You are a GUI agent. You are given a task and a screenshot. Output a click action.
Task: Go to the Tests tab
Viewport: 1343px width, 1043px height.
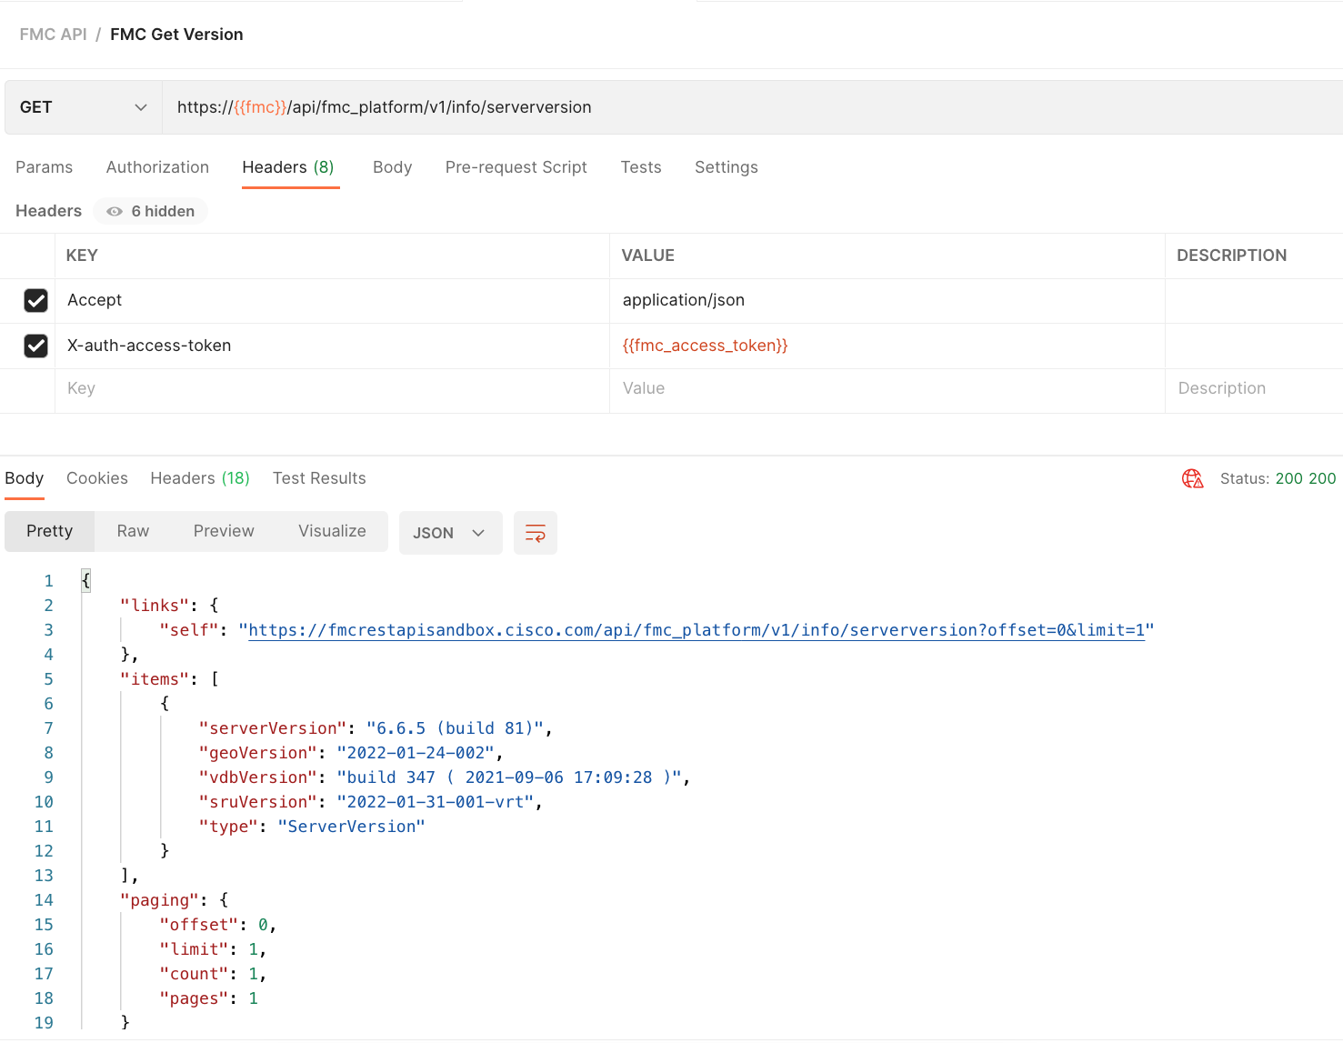point(640,167)
